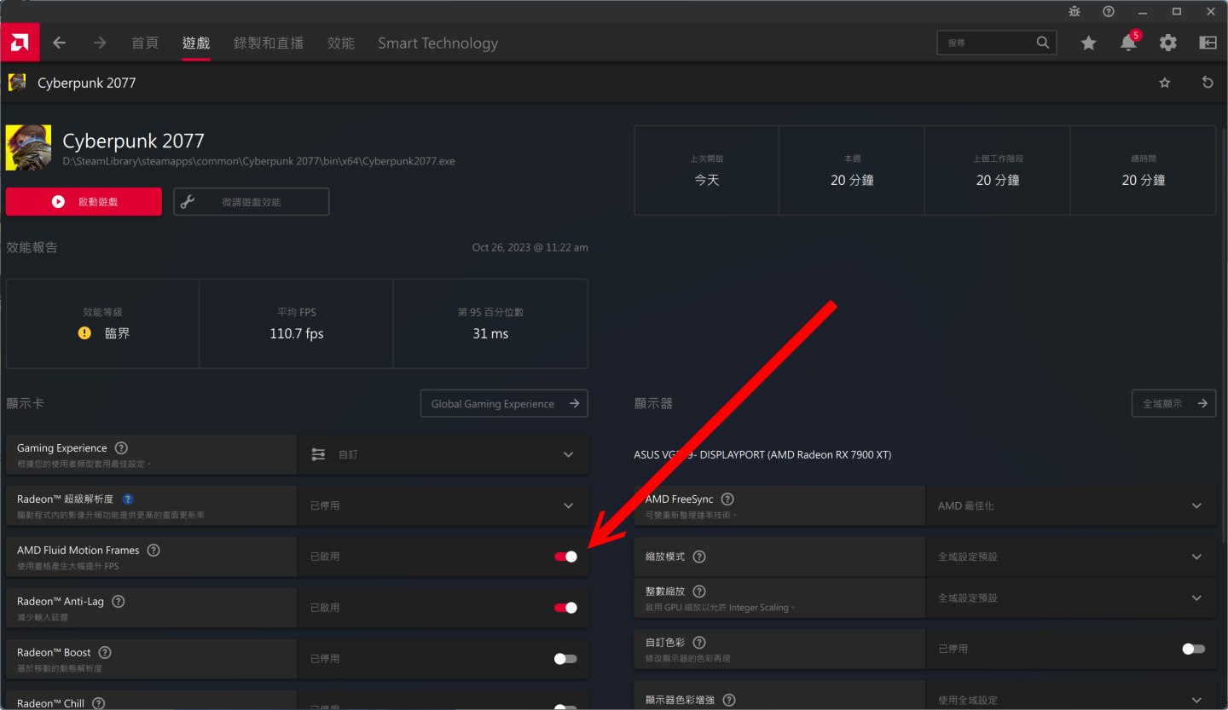Show help for Radeon Anti-Lag
Image resolution: width=1228 pixels, height=710 pixels.
click(119, 602)
